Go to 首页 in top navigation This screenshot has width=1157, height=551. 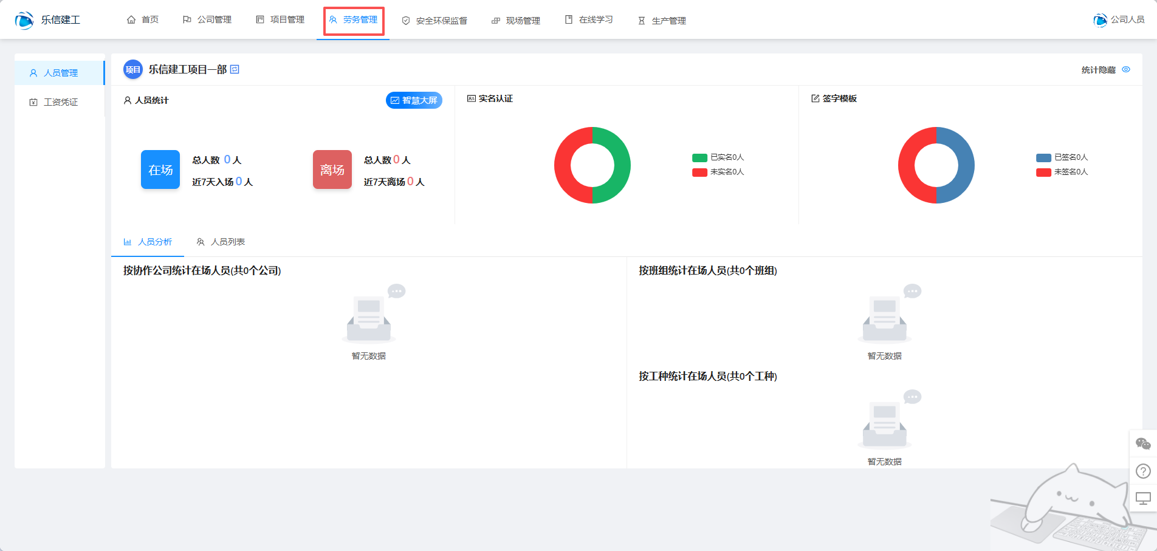(143, 20)
